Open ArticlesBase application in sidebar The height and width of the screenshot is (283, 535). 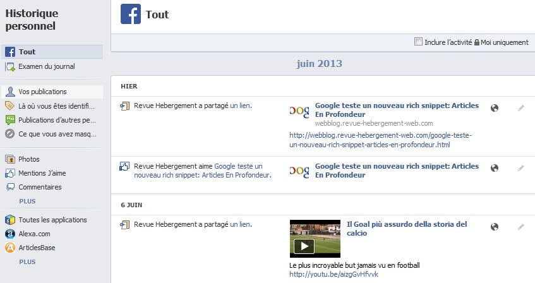click(37, 248)
